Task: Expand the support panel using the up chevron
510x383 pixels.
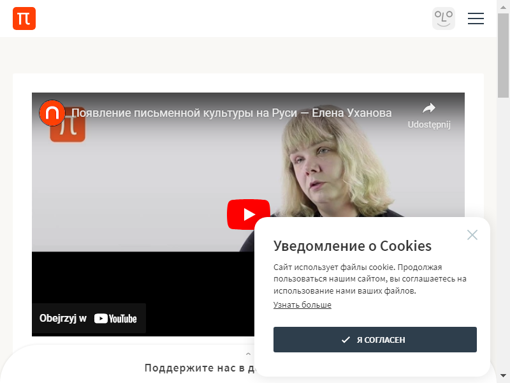Action: 248,354
